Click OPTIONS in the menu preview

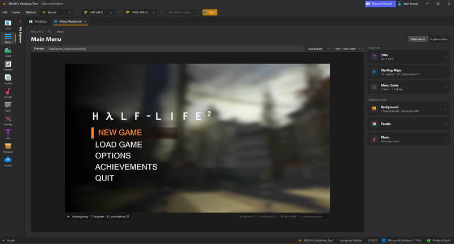(113, 155)
